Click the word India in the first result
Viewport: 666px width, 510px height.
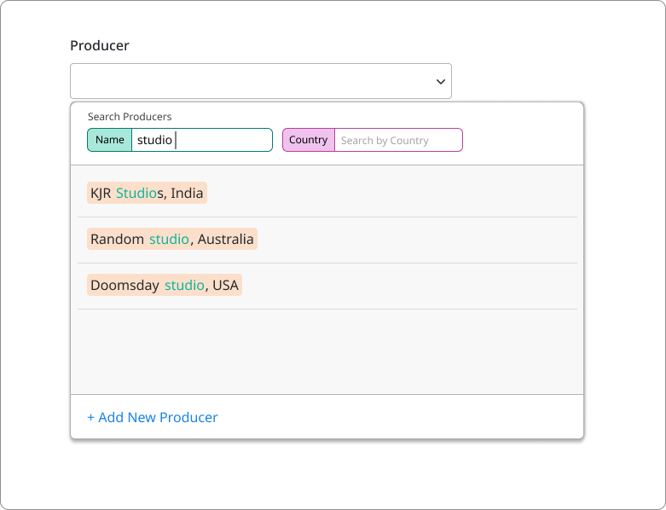(187, 193)
